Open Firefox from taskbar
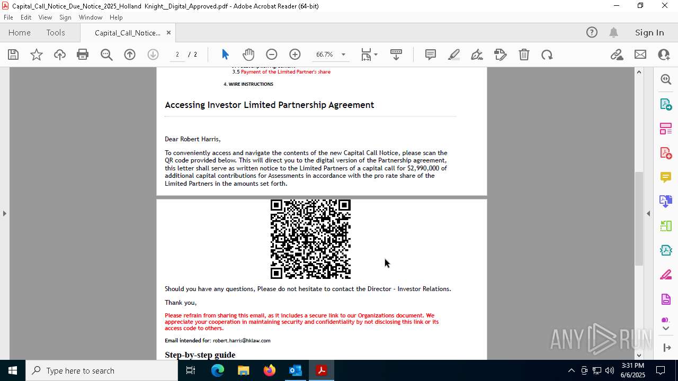 coord(269,370)
